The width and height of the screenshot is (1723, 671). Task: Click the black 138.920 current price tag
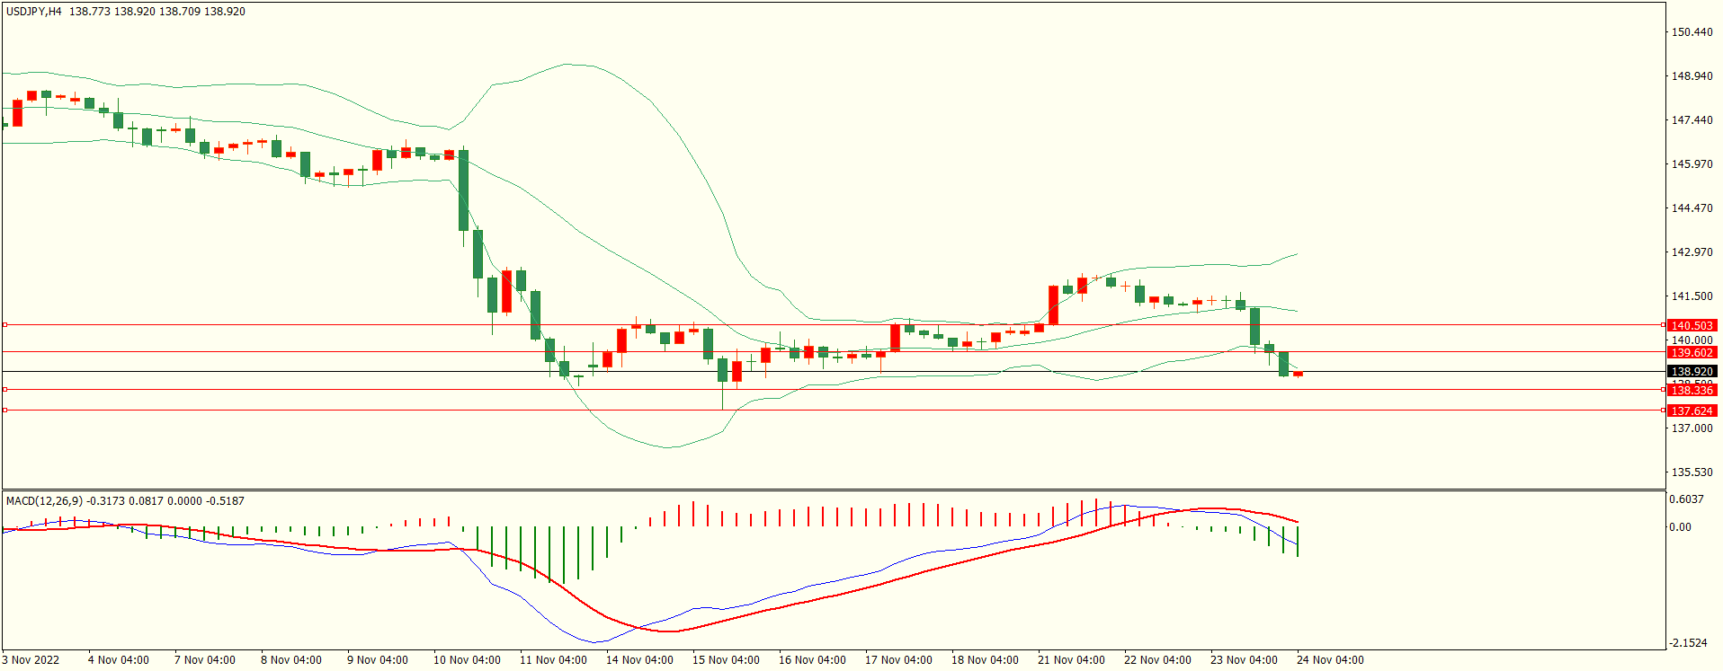[1691, 371]
